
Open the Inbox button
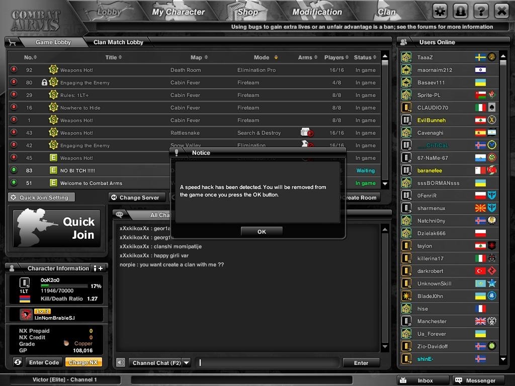(x=423, y=380)
